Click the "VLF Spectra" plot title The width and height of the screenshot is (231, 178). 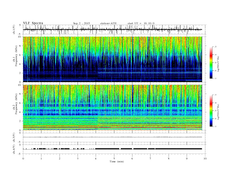[x=33, y=23]
